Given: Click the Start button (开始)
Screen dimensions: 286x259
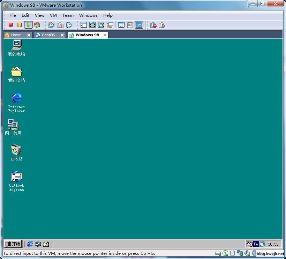Looking at the screenshot, I should 13,244.
